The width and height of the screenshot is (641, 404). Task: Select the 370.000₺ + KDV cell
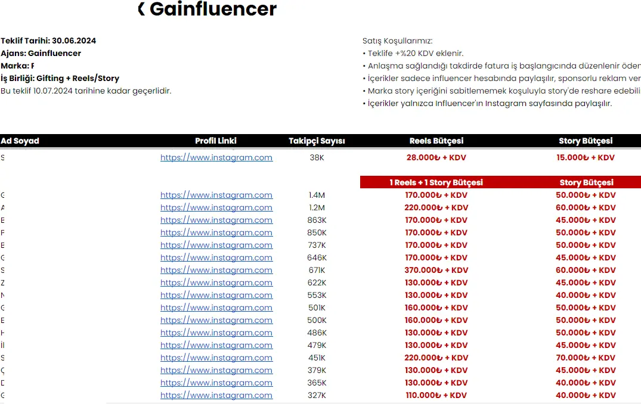click(436, 271)
